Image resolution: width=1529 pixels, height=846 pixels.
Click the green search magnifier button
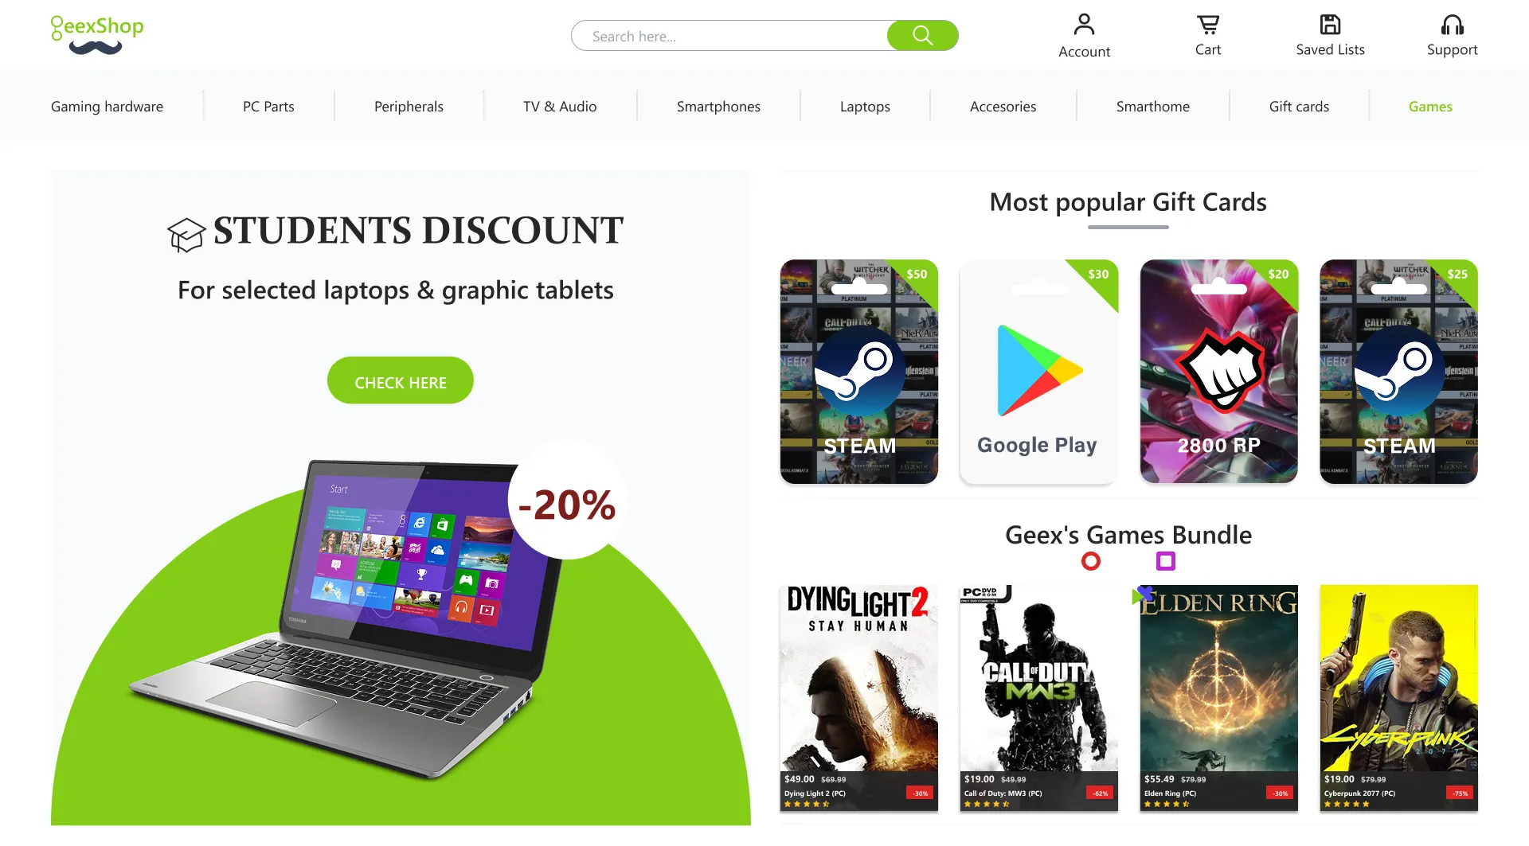click(x=922, y=35)
